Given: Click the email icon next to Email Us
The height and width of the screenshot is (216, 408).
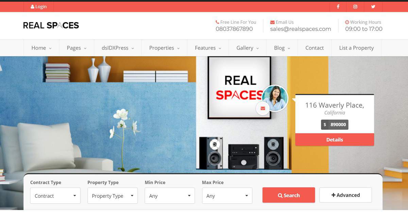Looking at the screenshot, I should point(272,22).
